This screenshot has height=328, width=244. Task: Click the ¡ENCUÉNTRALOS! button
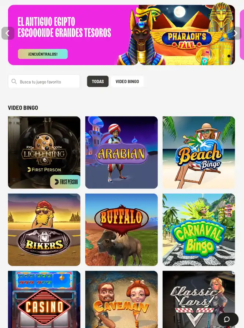click(43, 54)
